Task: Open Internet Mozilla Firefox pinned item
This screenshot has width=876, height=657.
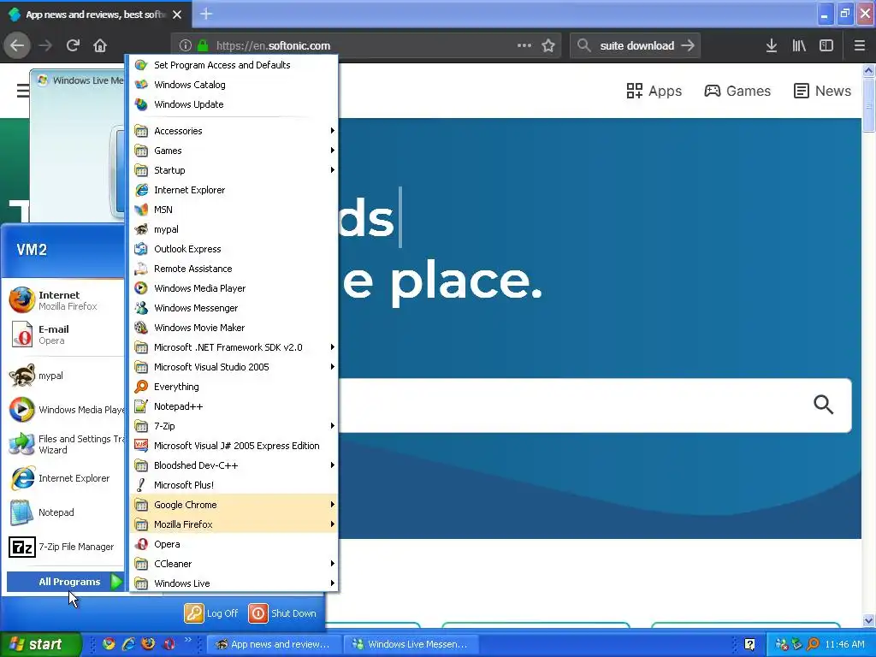Action: pos(64,300)
